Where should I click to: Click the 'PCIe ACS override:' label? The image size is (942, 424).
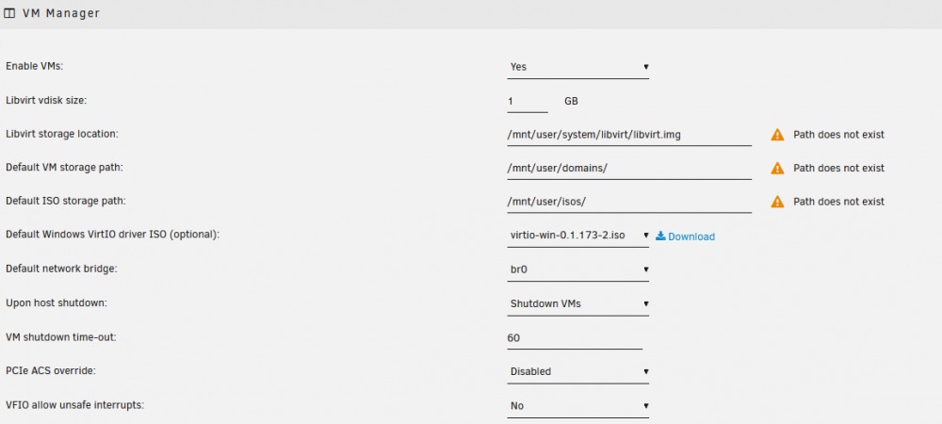coord(51,370)
